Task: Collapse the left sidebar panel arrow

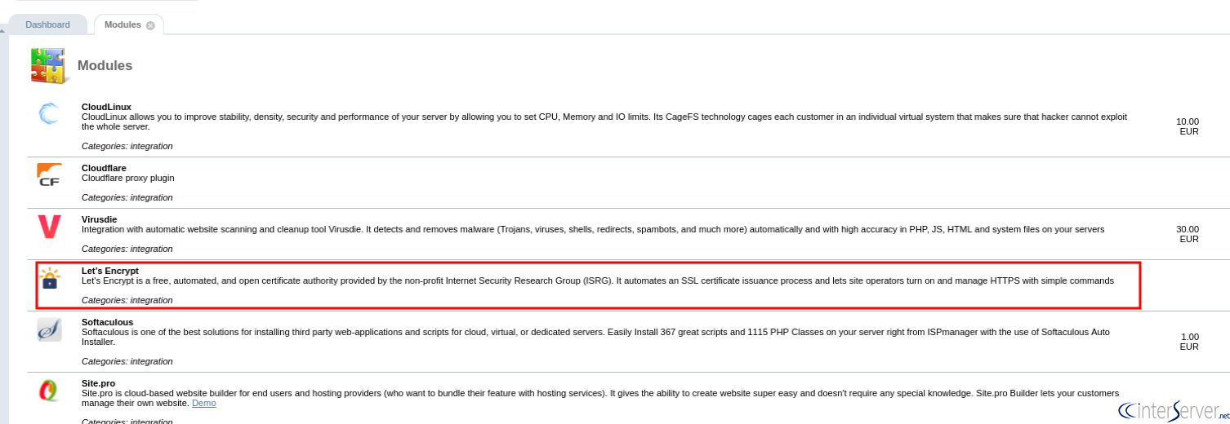Action: (x=2, y=30)
